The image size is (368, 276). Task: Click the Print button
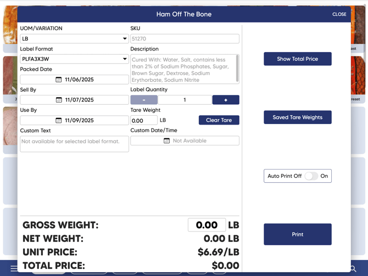click(297, 234)
